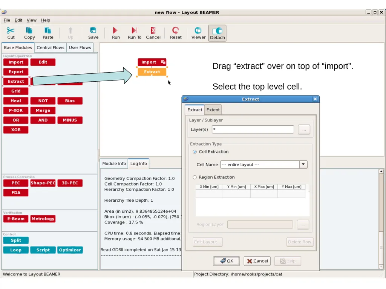386x289 pixels.
Task: Select the Bias module
Action: tap(70, 101)
